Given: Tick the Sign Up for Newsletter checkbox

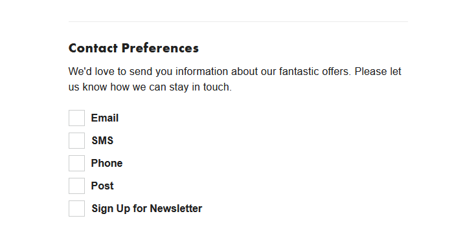Looking at the screenshot, I should 77,208.
